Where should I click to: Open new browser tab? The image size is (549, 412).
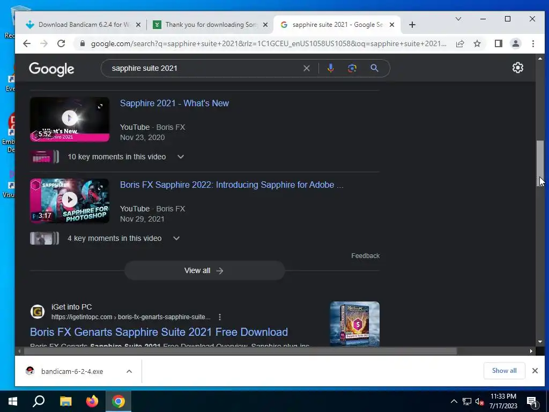(x=412, y=25)
